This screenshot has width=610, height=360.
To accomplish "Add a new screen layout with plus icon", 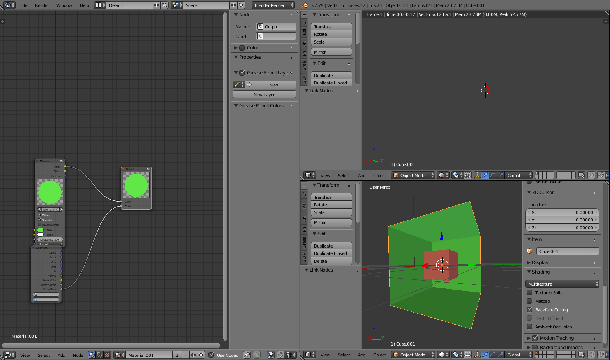I will coord(157,5).
